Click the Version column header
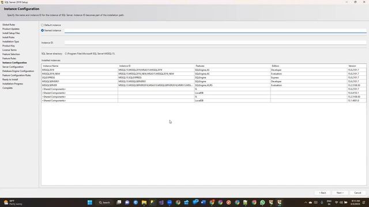Screen dimensions: 369x207 click(x=356, y=66)
